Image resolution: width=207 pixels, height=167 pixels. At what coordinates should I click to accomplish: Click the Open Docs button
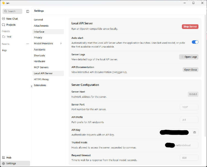(190, 70)
